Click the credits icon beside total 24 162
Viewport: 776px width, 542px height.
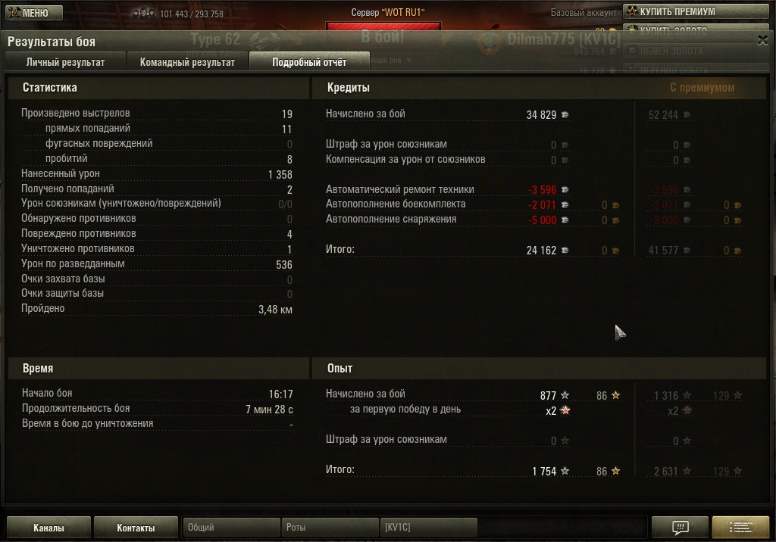565,251
